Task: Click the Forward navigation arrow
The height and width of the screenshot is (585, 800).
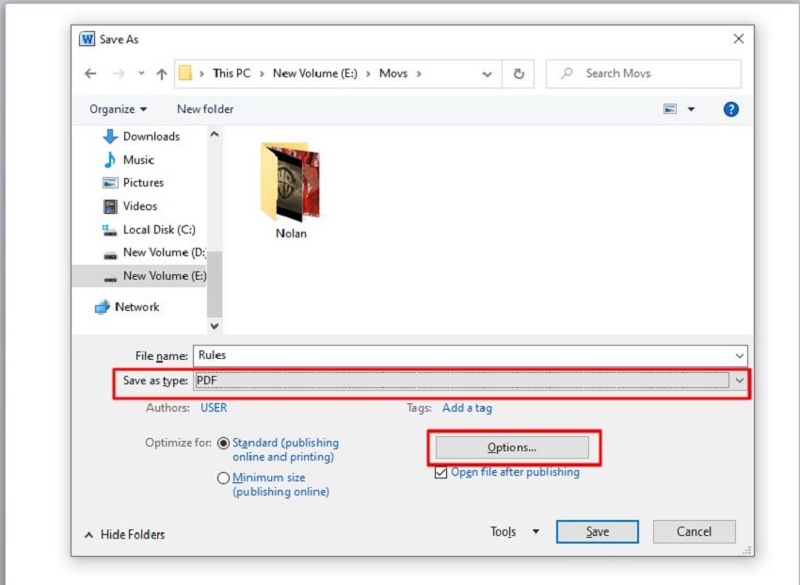Action: coord(119,73)
